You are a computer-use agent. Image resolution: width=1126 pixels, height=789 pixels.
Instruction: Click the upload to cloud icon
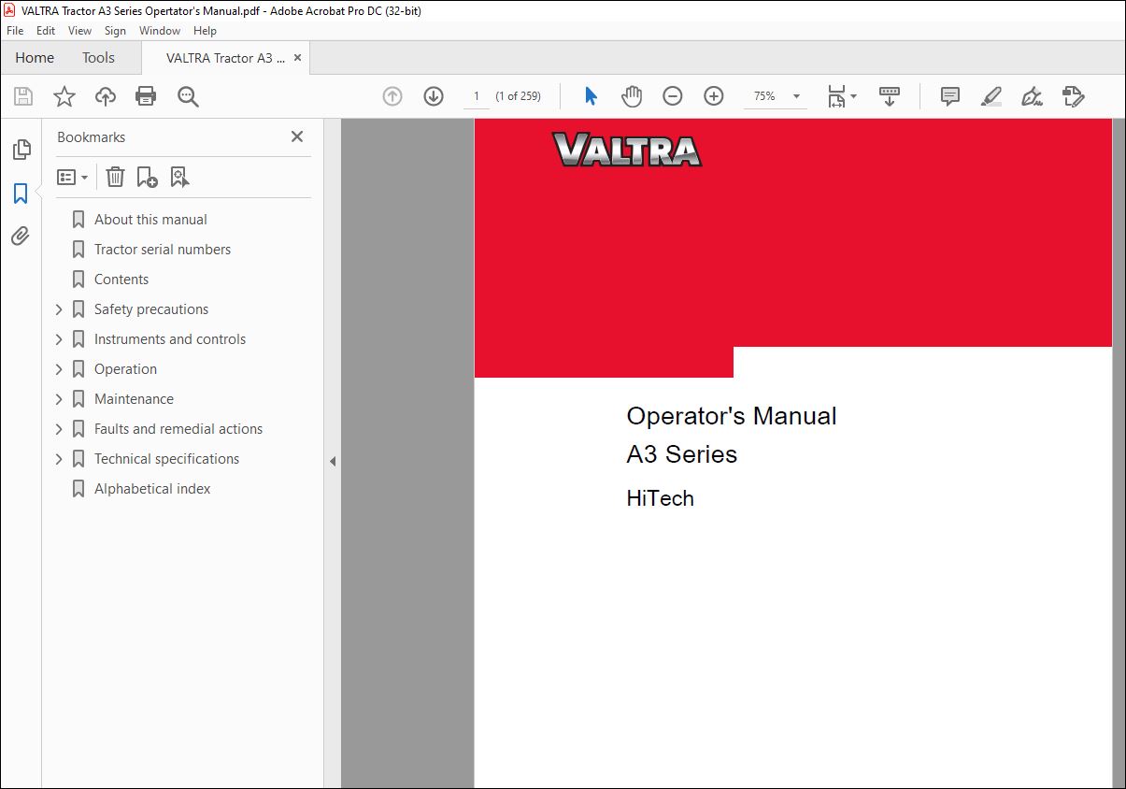click(x=106, y=96)
